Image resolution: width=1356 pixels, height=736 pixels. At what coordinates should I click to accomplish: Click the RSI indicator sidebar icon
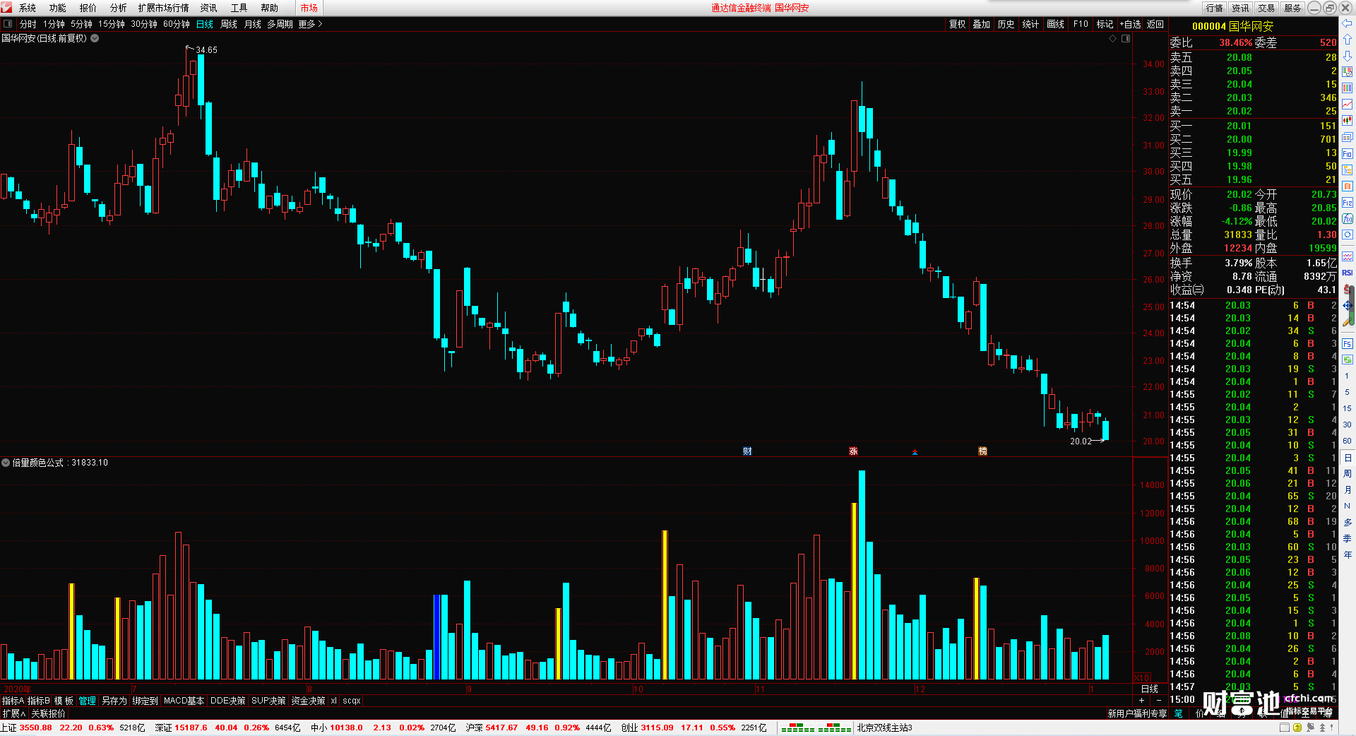coord(1347,273)
